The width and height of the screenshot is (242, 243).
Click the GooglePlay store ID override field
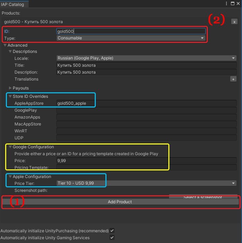point(146,110)
